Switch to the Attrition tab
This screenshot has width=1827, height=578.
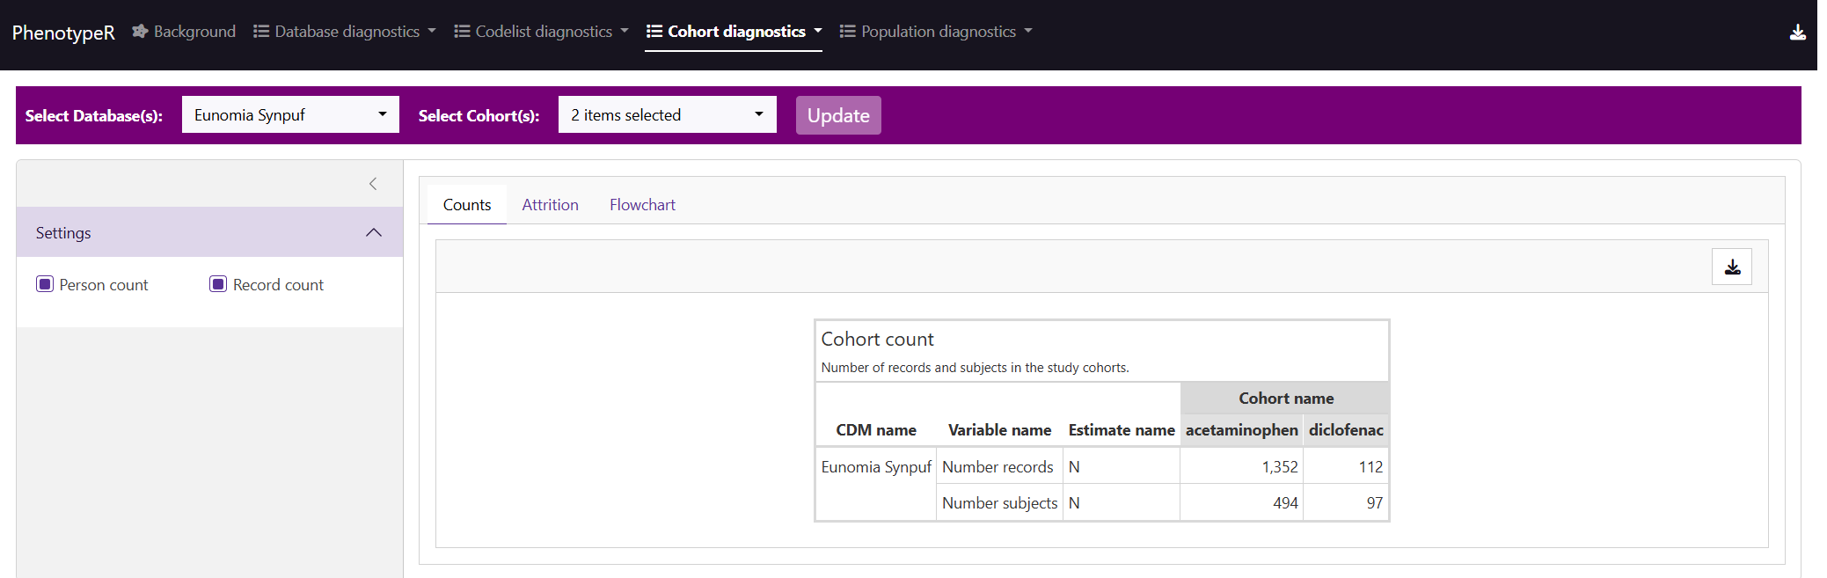(x=550, y=205)
